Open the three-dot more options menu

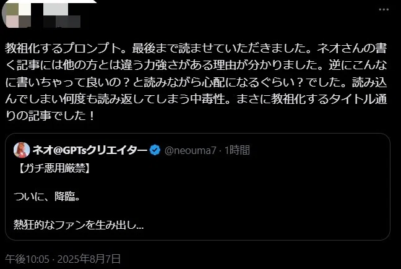pos(384,10)
